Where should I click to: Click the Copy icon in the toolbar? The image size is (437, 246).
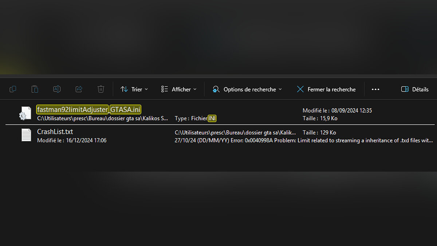coord(13,89)
